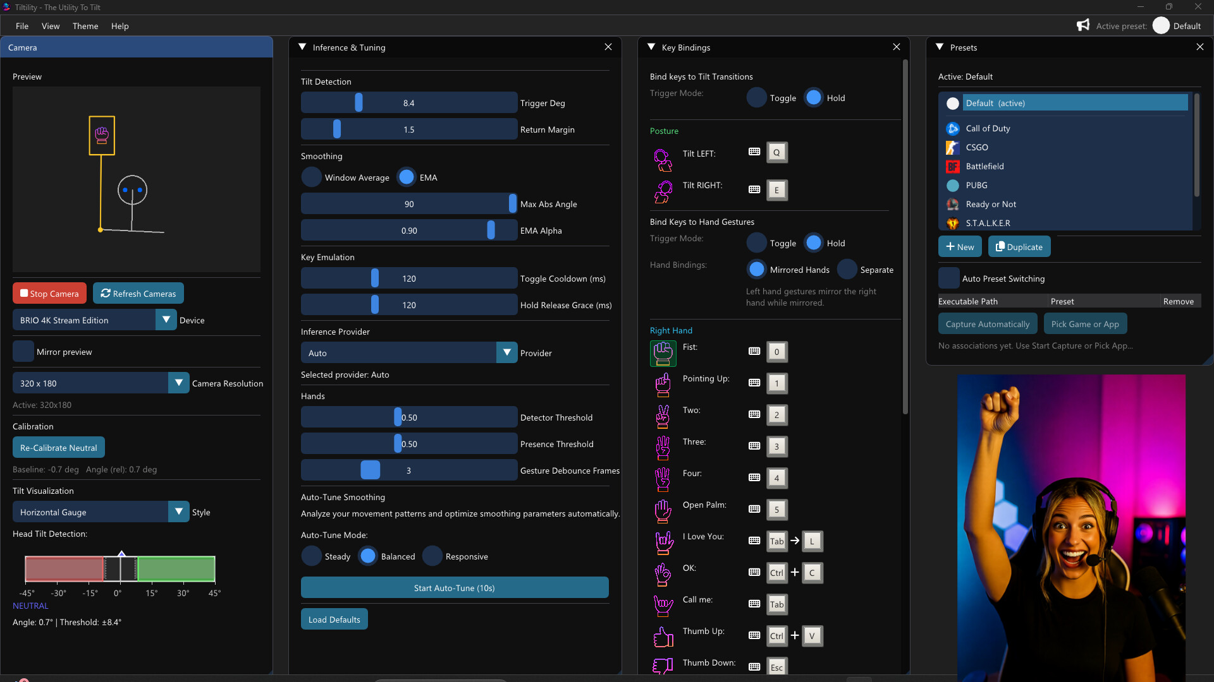Click the Tilt LEFT posture icon
Viewport: 1214px width, 682px height.
662,160
